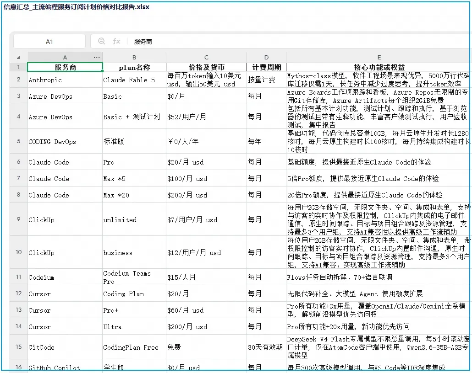Click the Basic + 测试计划 cell

click(x=134, y=117)
